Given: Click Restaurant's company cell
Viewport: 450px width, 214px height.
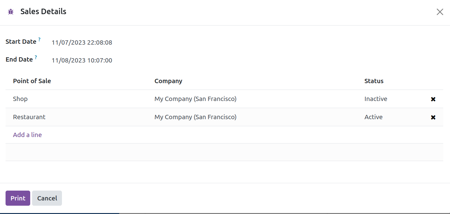Looking at the screenshot, I should 195,117.
